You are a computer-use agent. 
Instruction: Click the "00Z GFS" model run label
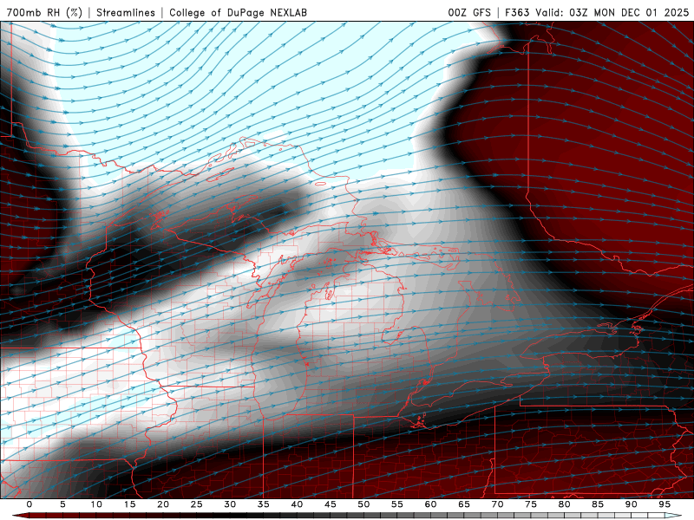(469, 12)
